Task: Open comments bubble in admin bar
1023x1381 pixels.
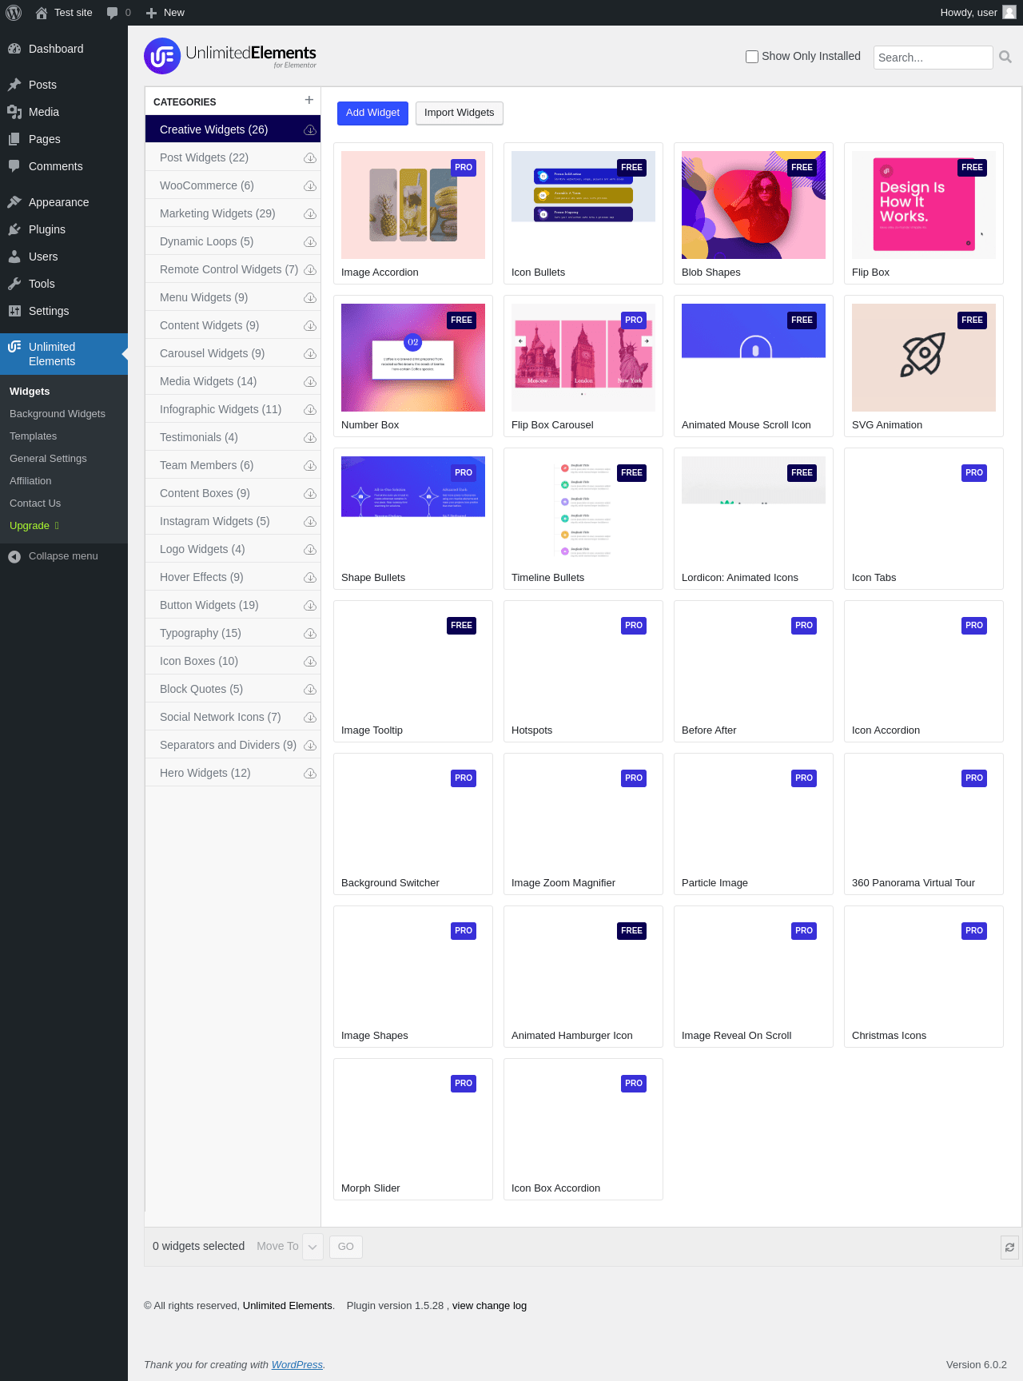Action: [x=112, y=13]
